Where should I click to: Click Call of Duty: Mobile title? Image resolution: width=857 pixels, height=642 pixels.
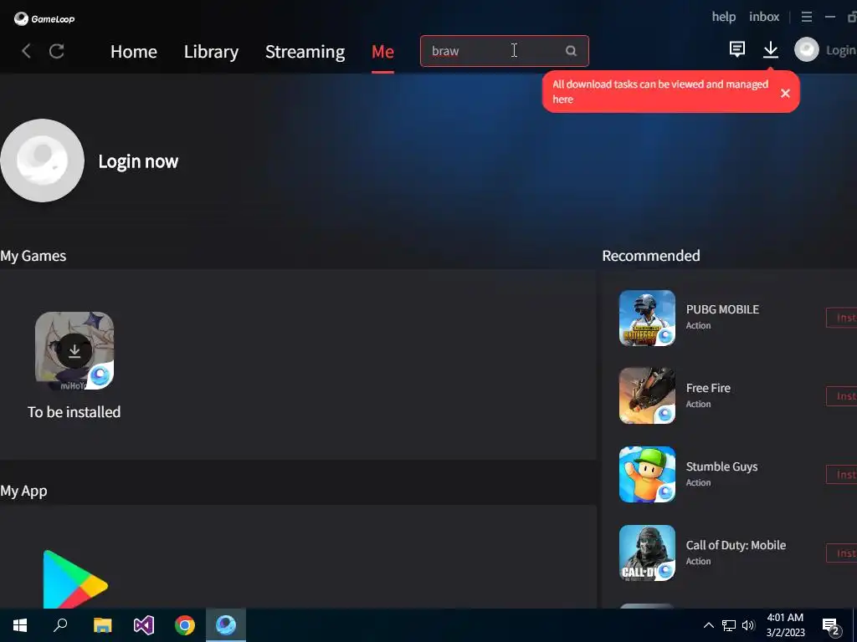click(x=736, y=545)
